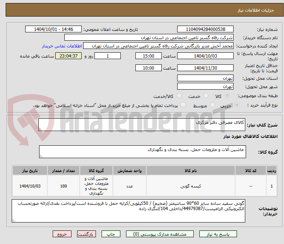Click the announcement date field 1404/10/01 - 14:46

point(53,29)
